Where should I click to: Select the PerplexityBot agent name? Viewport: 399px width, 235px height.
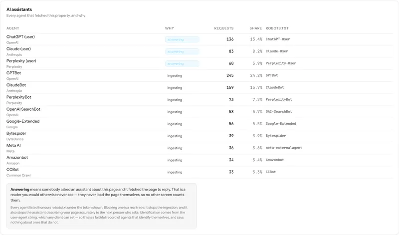point(19,97)
